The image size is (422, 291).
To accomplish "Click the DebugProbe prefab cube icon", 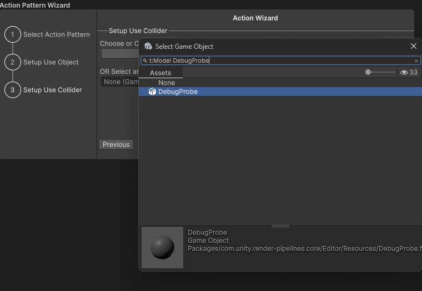I will (152, 91).
